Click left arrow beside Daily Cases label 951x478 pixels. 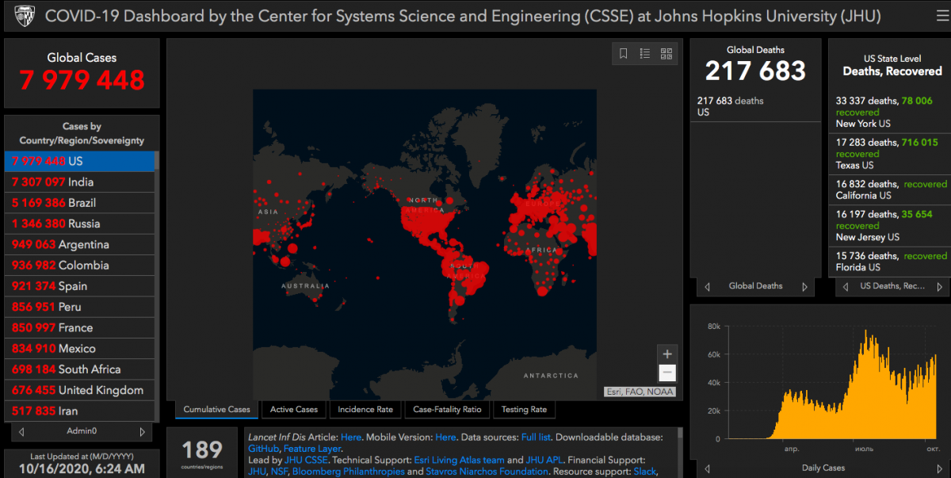[x=707, y=468]
